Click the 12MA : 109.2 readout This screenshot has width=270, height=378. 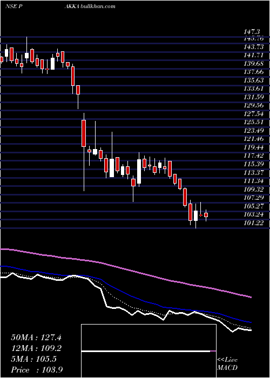point(36,348)
